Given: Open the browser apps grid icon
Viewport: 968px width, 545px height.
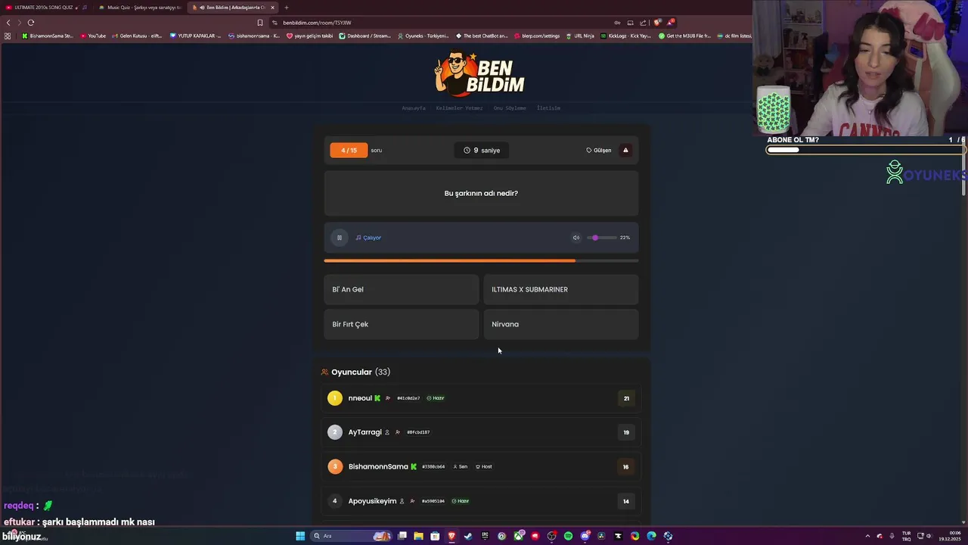Looking at the screenshot, I should point(8,36).
